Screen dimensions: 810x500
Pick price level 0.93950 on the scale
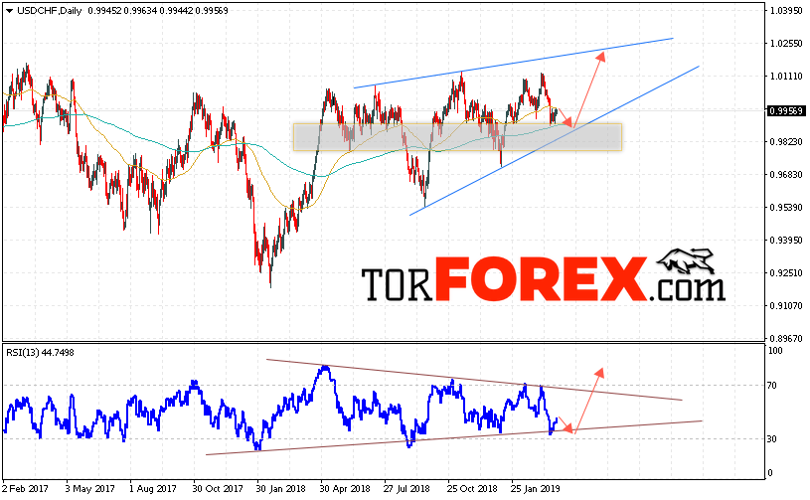[786, 241]
